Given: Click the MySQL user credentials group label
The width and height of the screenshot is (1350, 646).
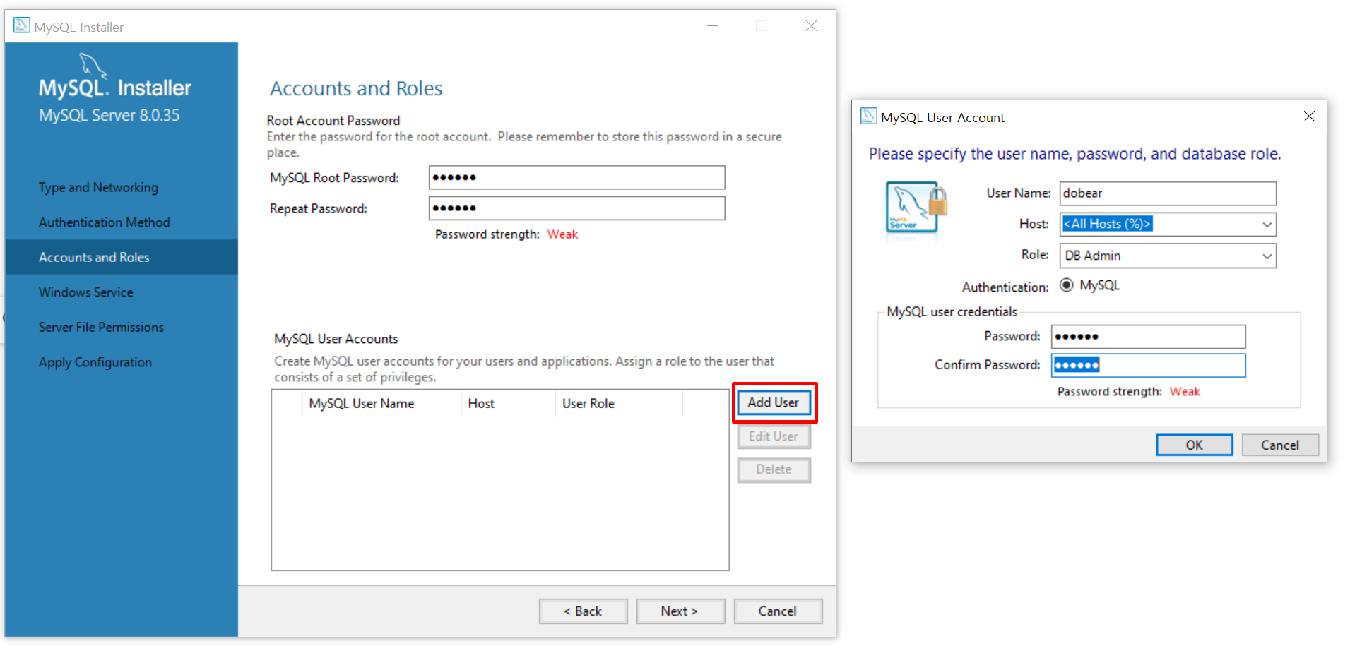Looking at the screenshot, I should tap(952, 311).
